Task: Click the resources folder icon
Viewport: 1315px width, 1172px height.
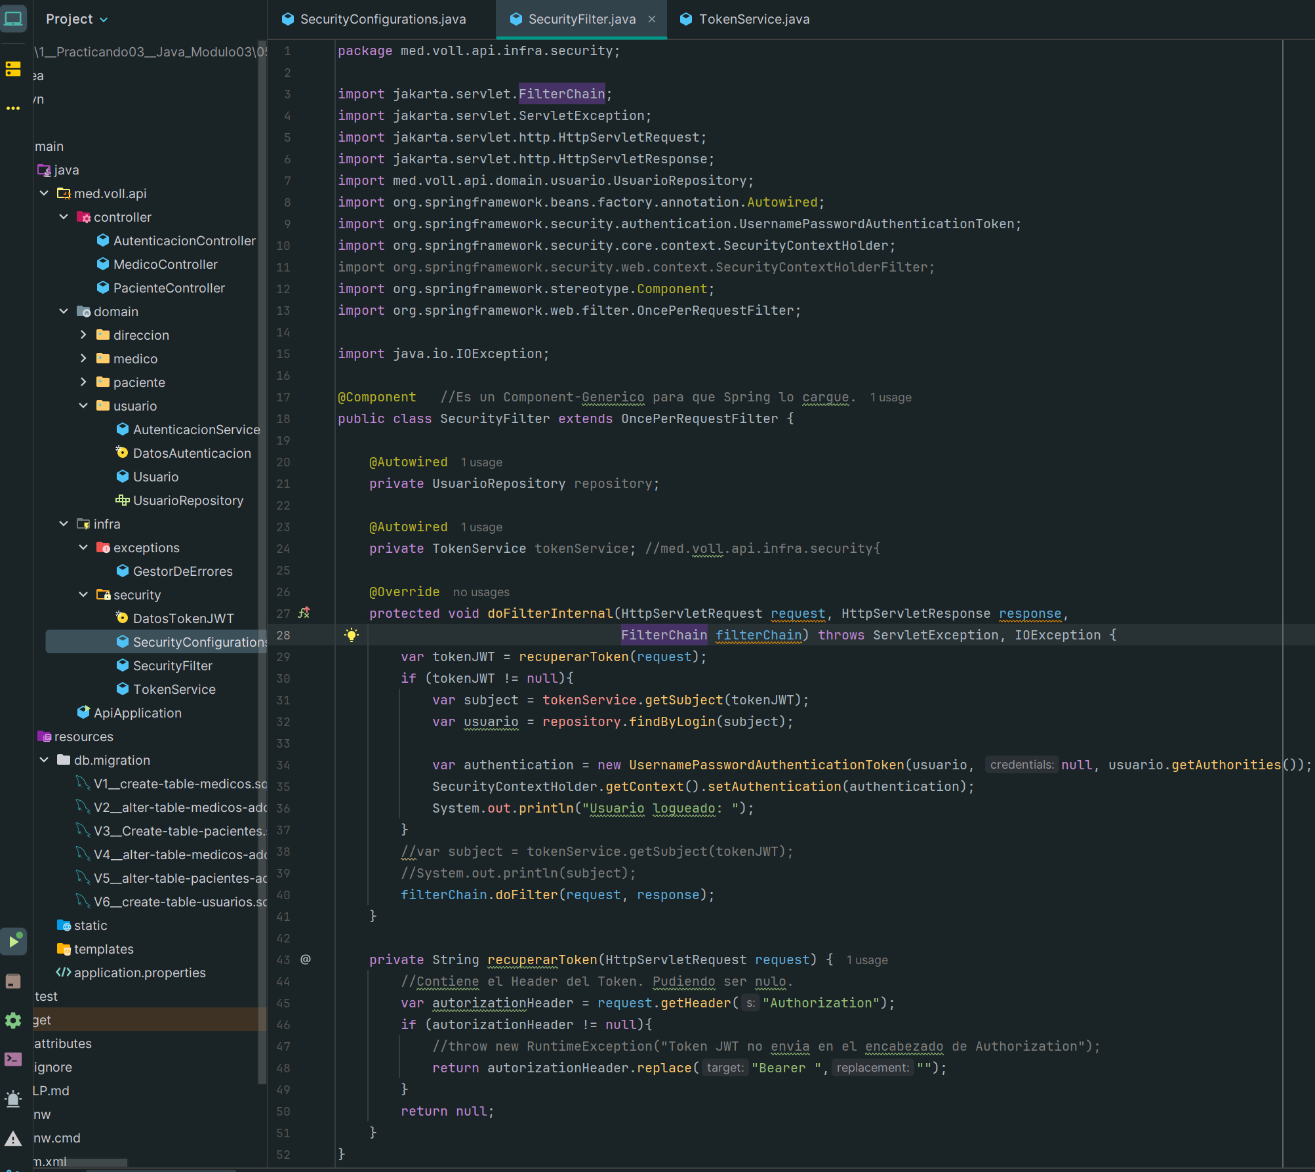Action: 44,736
